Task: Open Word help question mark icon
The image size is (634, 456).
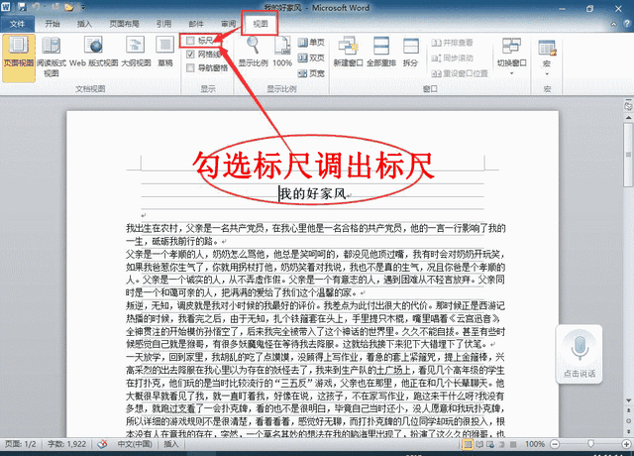Action: (x=626, y=24)
